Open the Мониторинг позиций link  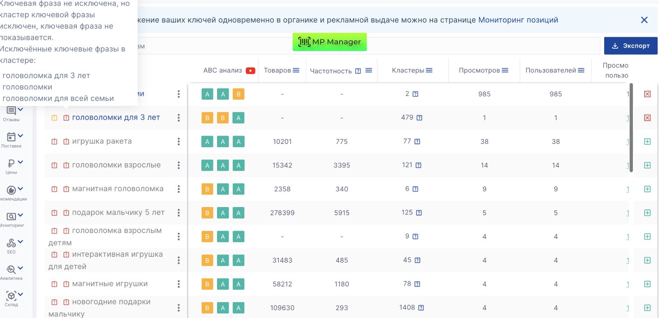tap(518, 20)
